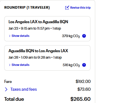The image size is (140, 103).
Task: Click the Roundtrip (1 Traveler) heading
Action: pyautogui.click(x=27, y=8)
